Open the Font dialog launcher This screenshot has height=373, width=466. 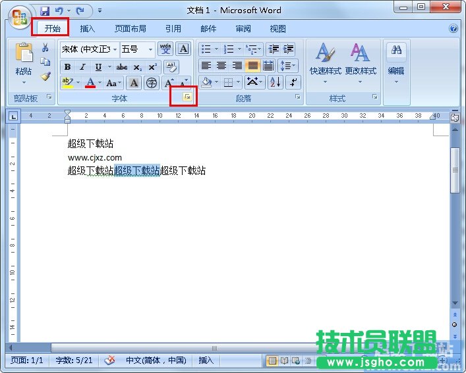[187, 97]
